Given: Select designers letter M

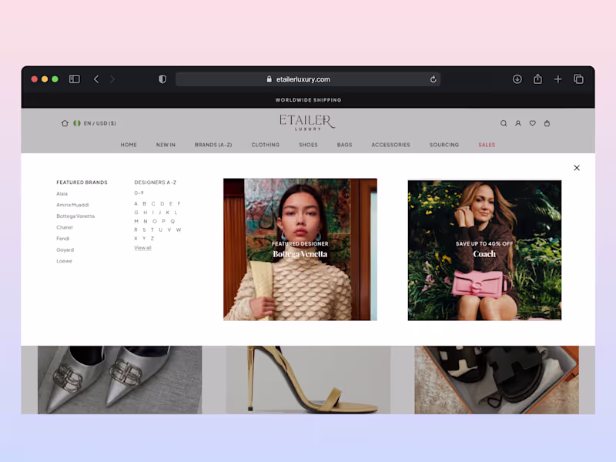Looking at the screenshot, I should point(136,222).
